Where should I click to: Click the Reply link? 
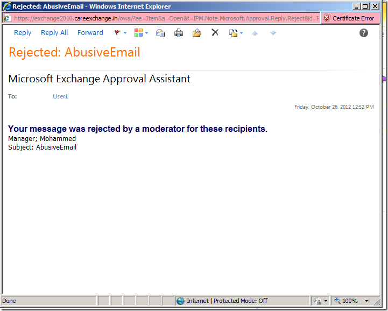click(23, 33)
